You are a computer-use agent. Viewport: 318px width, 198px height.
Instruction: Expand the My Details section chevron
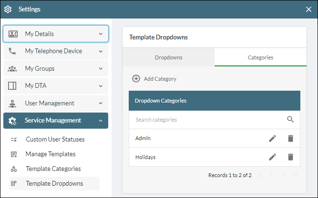101,34
